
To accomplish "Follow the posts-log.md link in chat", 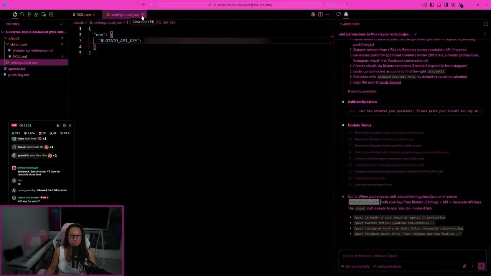I will click(x=390, y=82).
